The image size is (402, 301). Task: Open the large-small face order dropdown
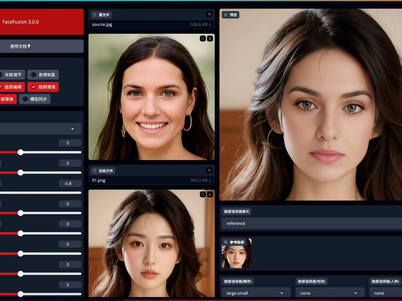point(256,293)
